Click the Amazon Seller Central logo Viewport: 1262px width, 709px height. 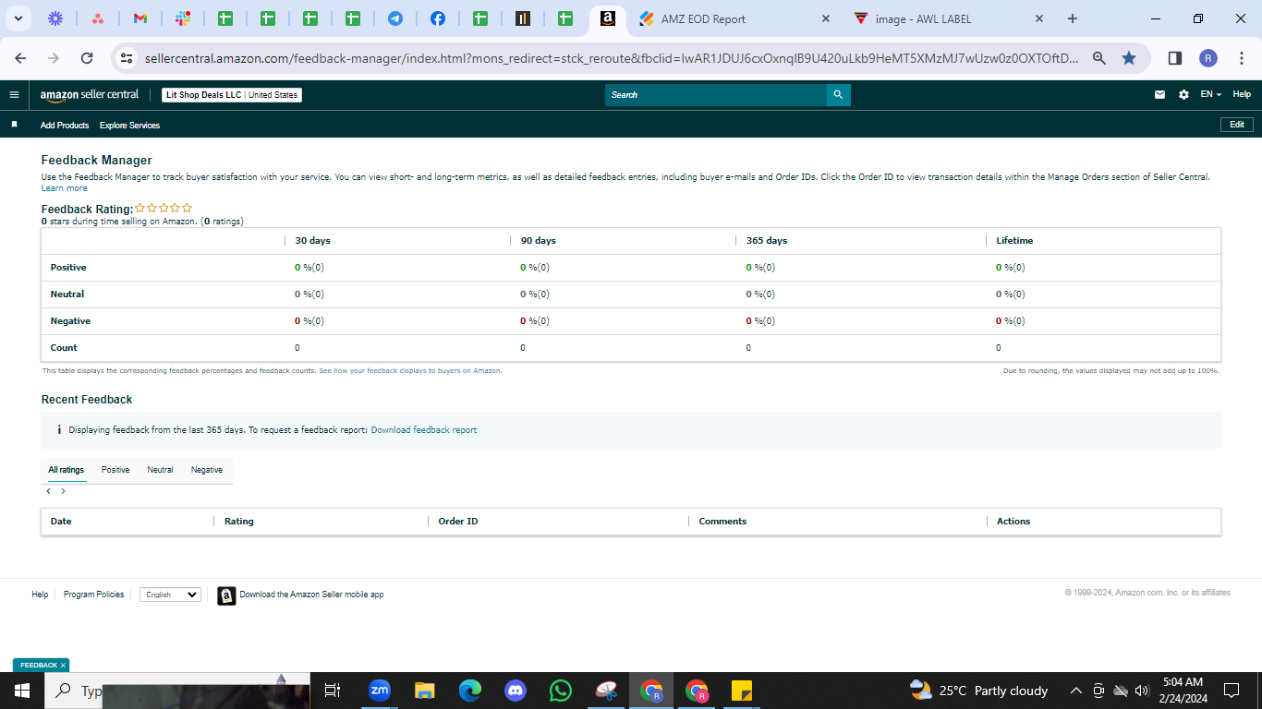[x=90, y=95]
